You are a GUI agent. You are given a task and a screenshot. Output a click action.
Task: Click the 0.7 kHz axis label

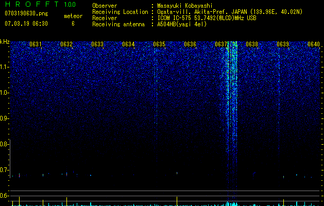[4, 170]
